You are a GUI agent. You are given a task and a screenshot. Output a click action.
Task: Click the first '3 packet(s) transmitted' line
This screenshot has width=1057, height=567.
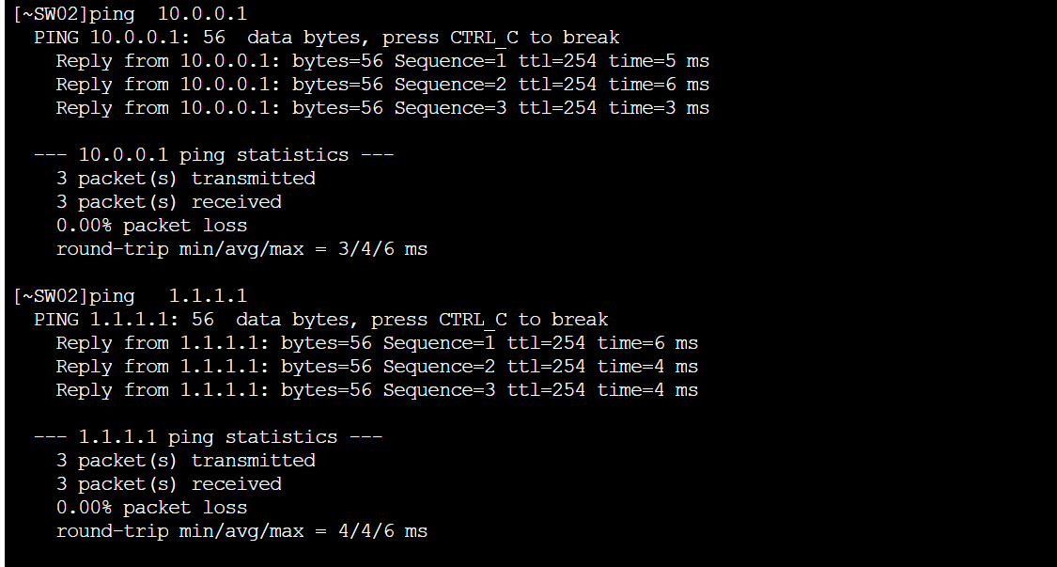(x=186, y=179)
